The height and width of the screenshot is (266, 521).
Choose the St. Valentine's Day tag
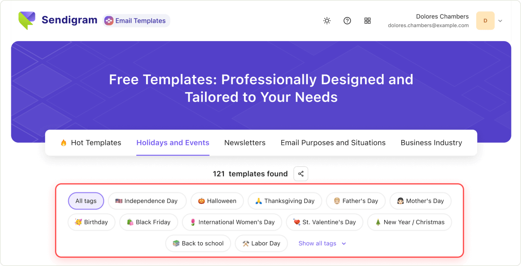325,222
